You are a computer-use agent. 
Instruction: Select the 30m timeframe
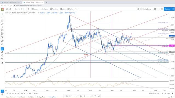point(16,9)
